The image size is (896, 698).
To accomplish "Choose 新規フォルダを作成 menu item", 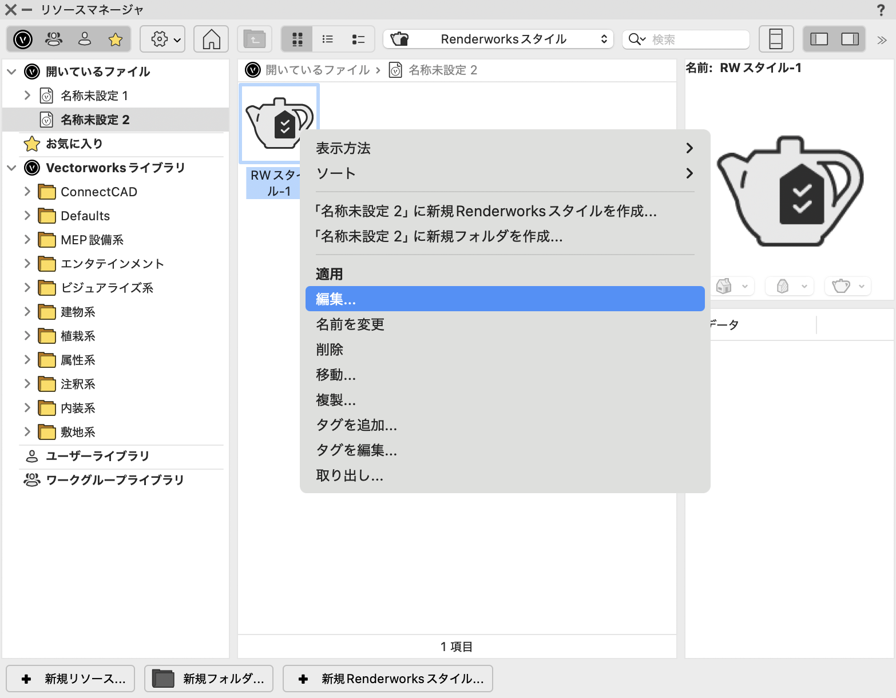I will (x=505, y=236).
